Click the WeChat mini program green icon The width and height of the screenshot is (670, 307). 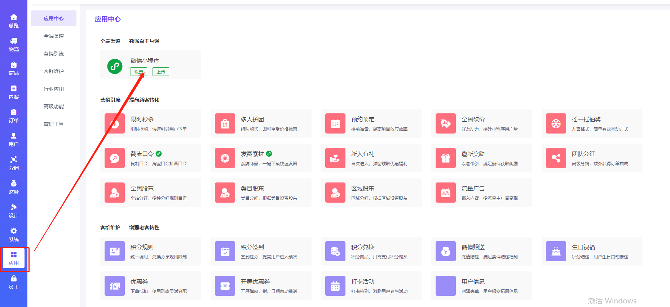tap(115, 66)
